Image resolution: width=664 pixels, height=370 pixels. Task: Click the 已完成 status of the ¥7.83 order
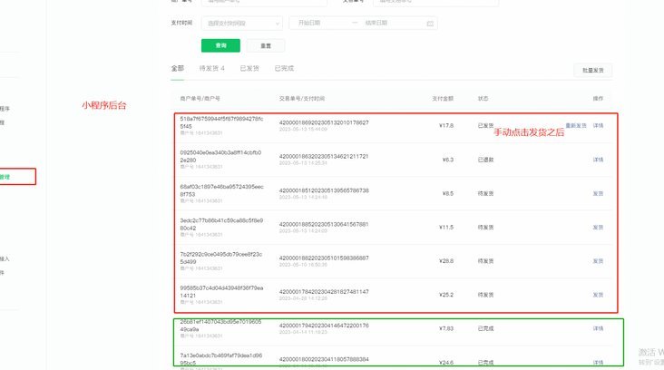pyautogui.click(x=485, y=328)
